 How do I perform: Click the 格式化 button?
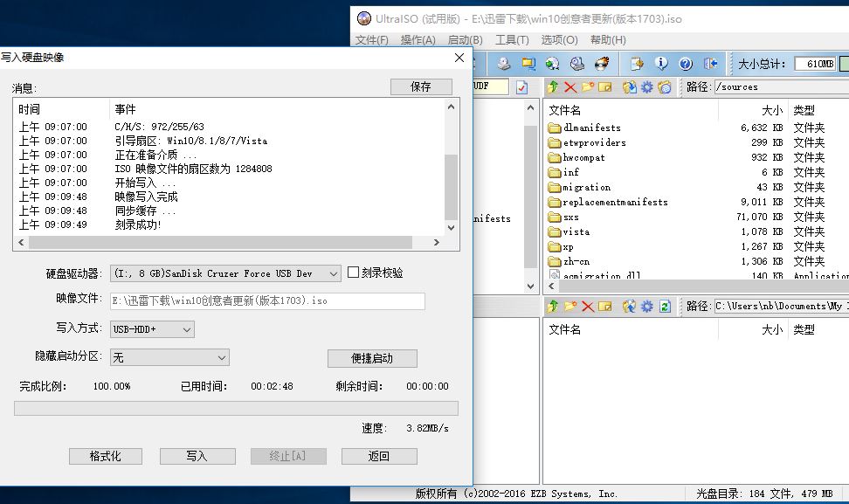(x=106, y=456)
